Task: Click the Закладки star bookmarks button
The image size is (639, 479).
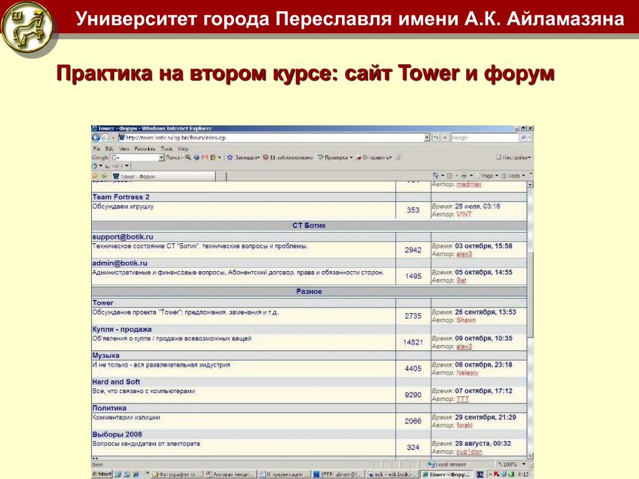Action: click(243, 157)
